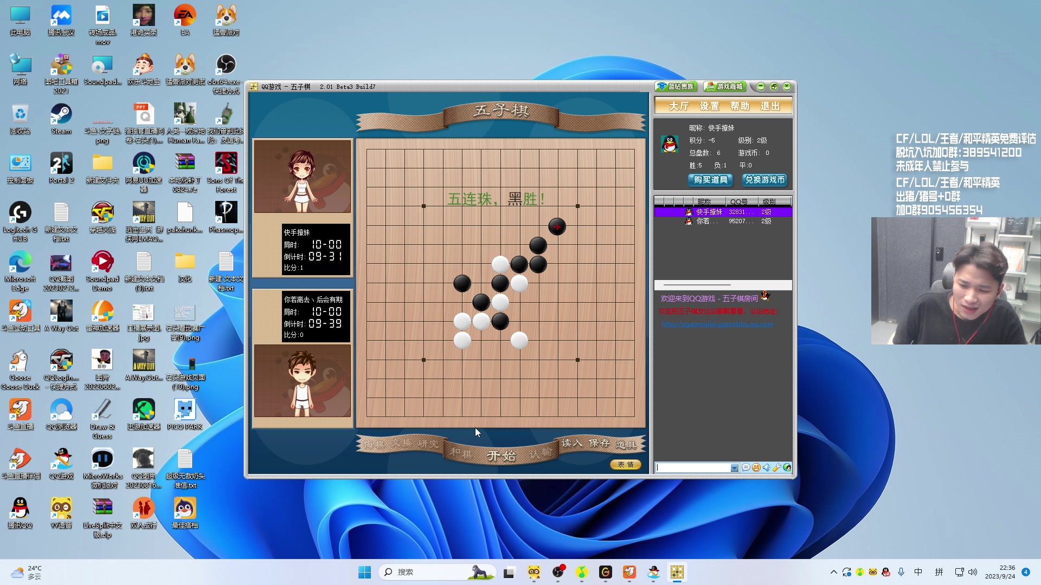Click the 购买道具 buy items button

710,180
